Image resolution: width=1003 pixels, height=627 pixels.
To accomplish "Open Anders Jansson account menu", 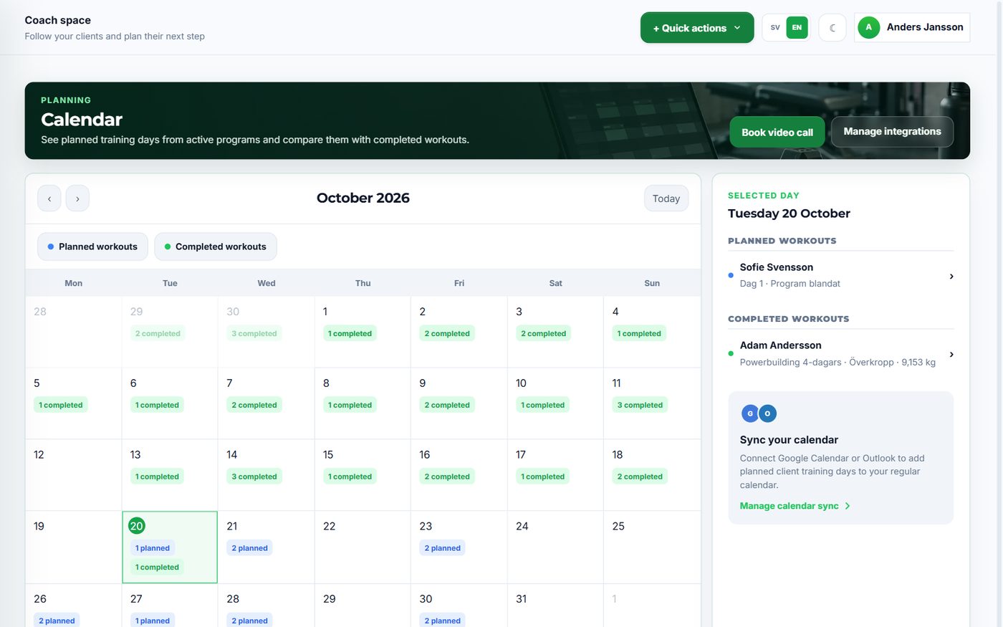I will click(x=912, y=27).
